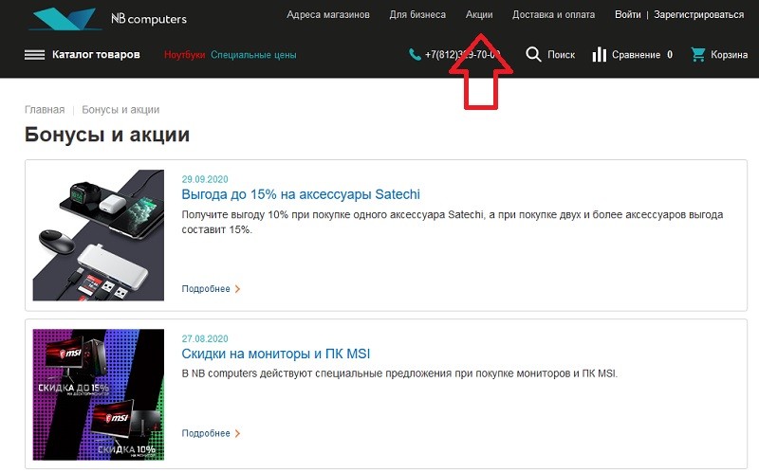
Task: Expand Каталог товаров menu
Action: (96, 55)
